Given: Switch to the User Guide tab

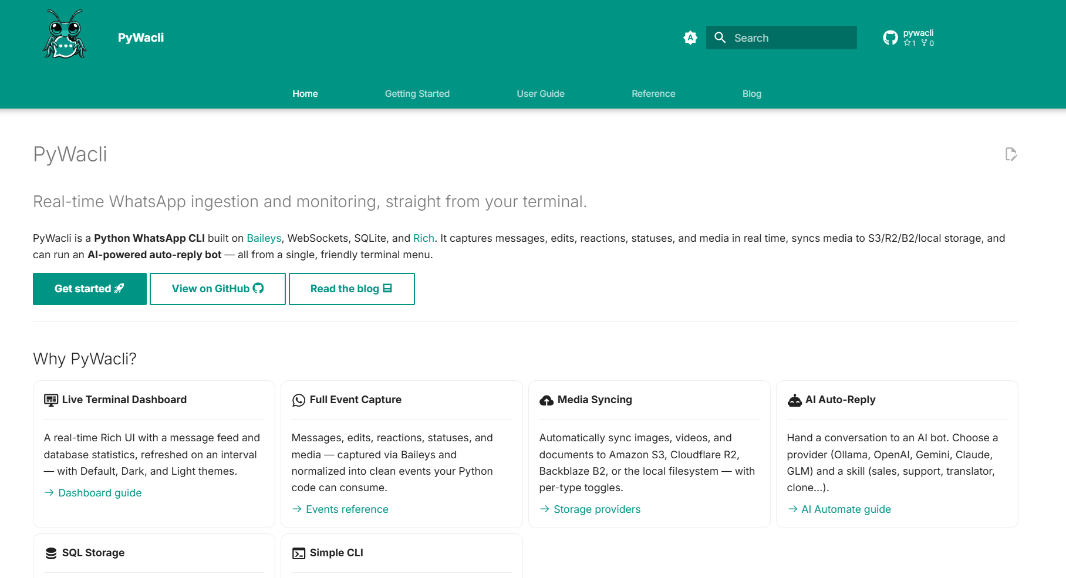Looking at the screenshot, I should tap(541, 94).
